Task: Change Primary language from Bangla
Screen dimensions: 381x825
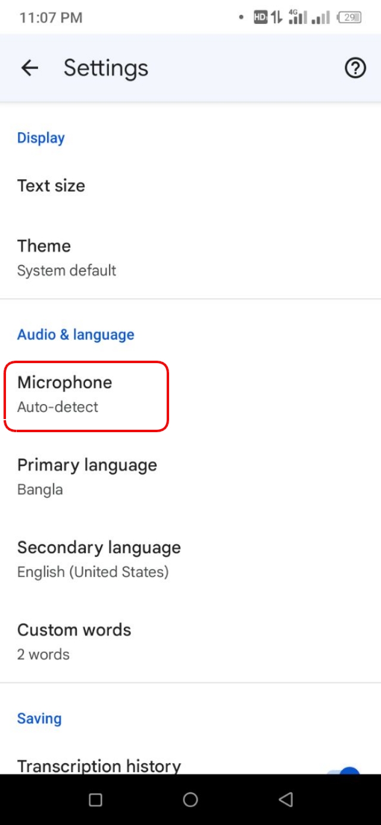Action: [87, 477]
